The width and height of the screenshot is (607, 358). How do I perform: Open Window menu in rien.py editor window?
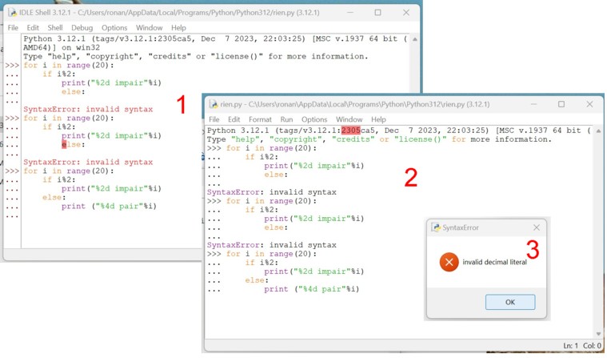tap(349, 119)
